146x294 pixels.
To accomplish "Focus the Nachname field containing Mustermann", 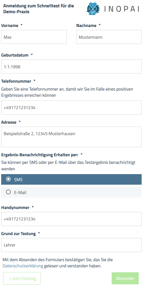I will pos(109,37).
